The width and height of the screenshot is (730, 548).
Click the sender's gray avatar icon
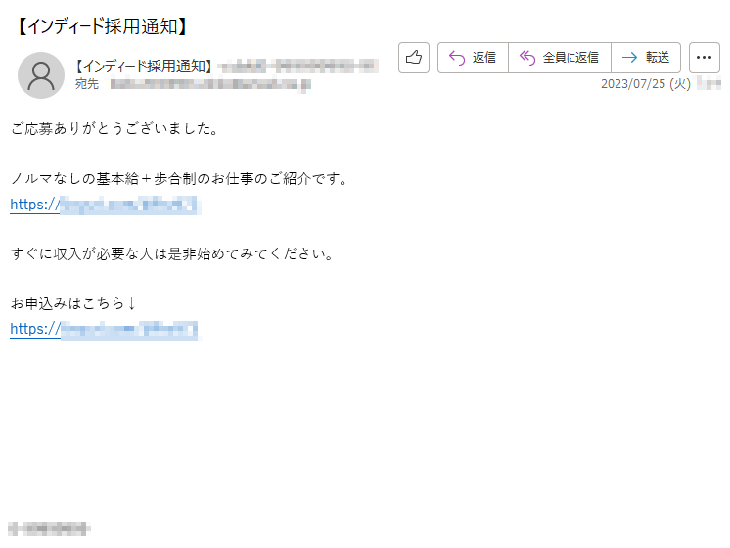[41, 75]
